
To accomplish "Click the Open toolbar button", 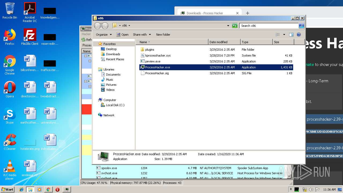I will (x=122, y=35).
